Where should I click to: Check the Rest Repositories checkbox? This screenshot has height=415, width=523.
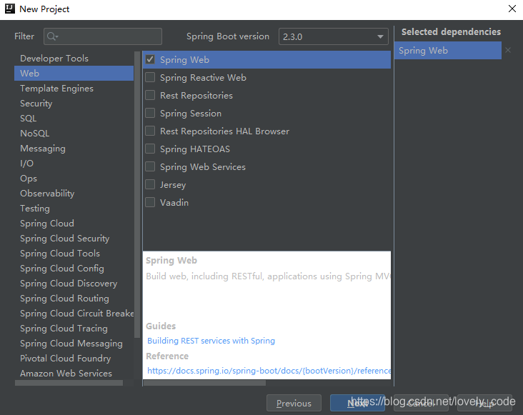[x=150, y=95]
